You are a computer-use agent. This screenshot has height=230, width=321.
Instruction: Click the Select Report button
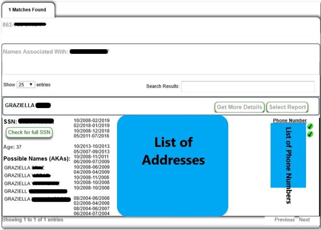pos(287,107)
